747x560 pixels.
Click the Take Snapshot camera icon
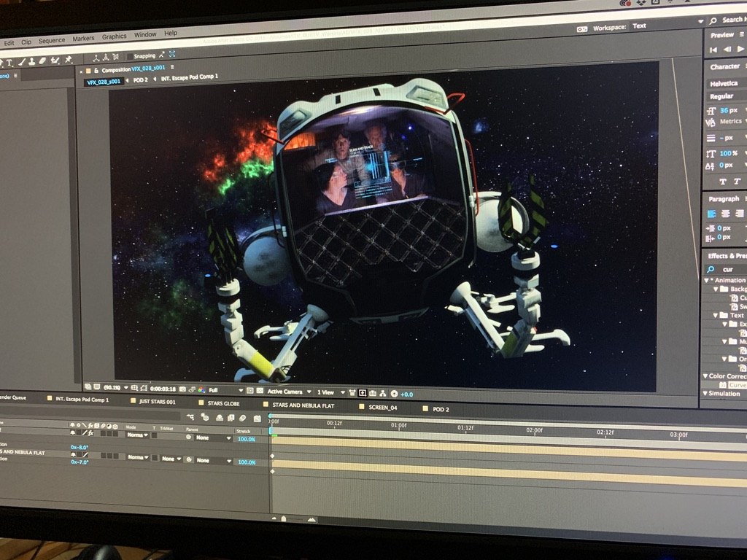pos(182,389)
